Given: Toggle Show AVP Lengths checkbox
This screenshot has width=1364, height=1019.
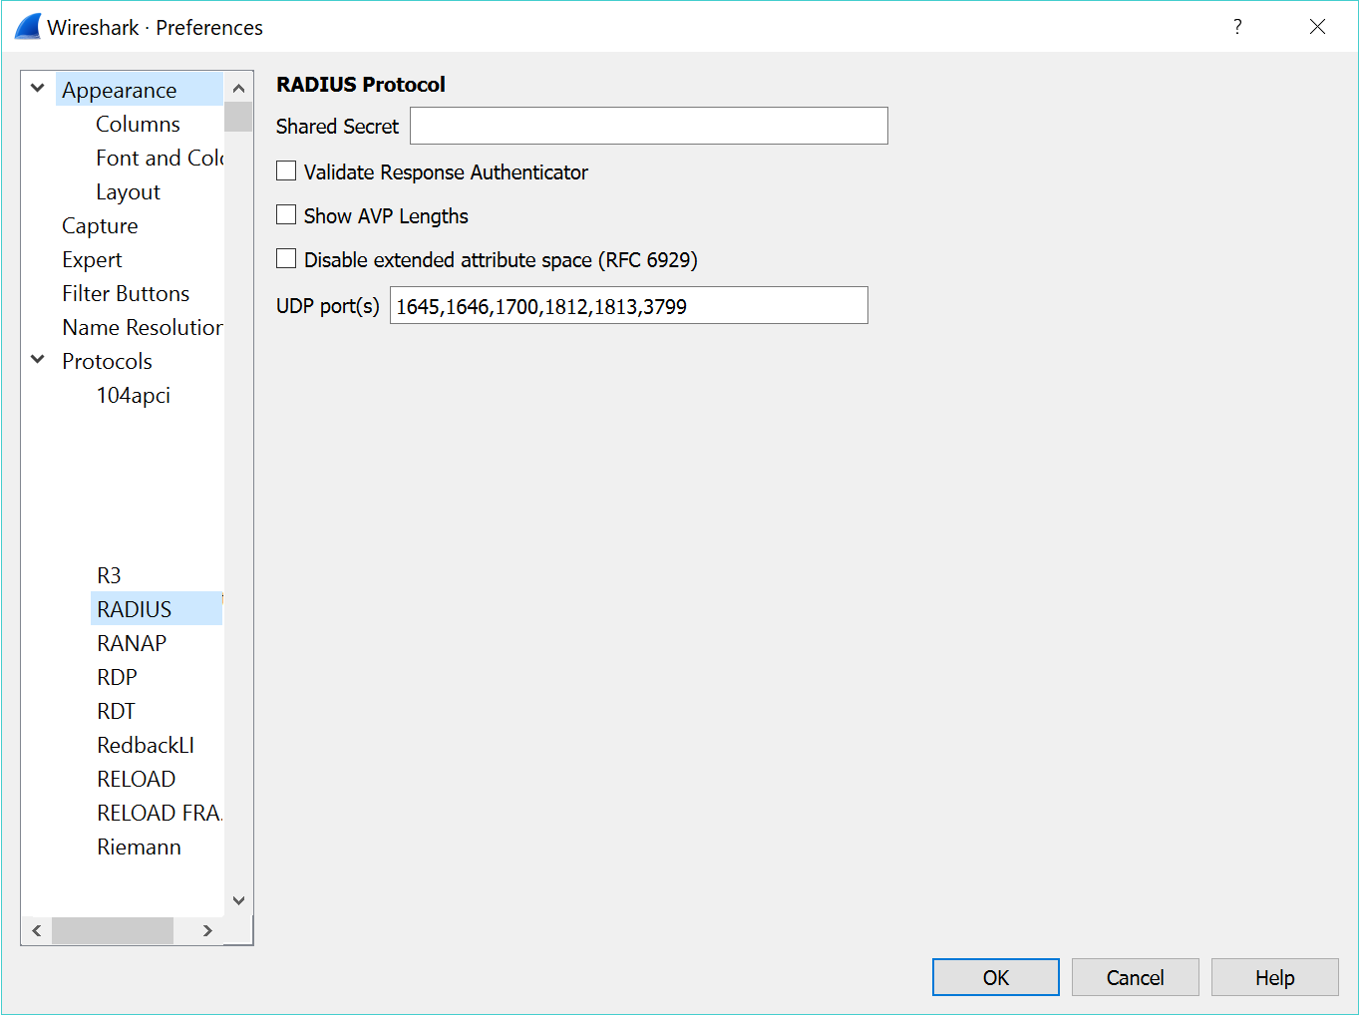Looking at the screenshot, I should tap(287, 215).
